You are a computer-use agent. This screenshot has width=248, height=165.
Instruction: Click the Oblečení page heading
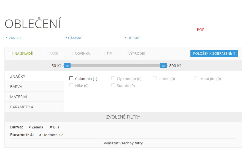(33, 23)
